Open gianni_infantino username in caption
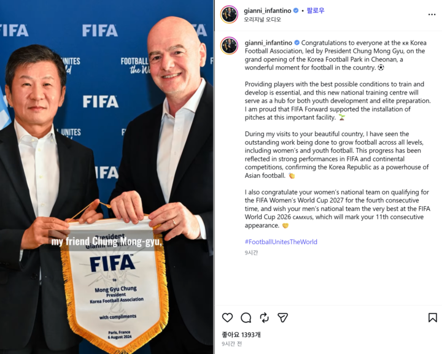442x354 pixels. 268,43
